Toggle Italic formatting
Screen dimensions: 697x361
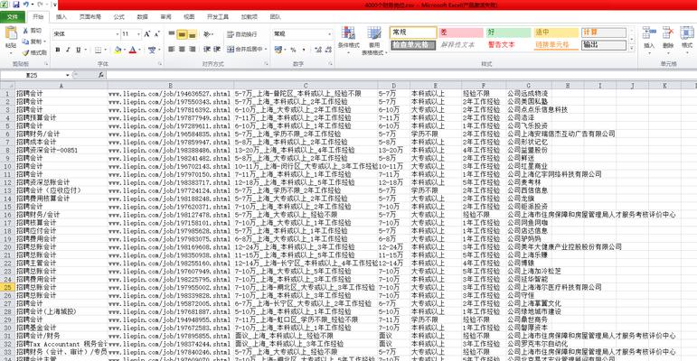click(x=68, y=50)
